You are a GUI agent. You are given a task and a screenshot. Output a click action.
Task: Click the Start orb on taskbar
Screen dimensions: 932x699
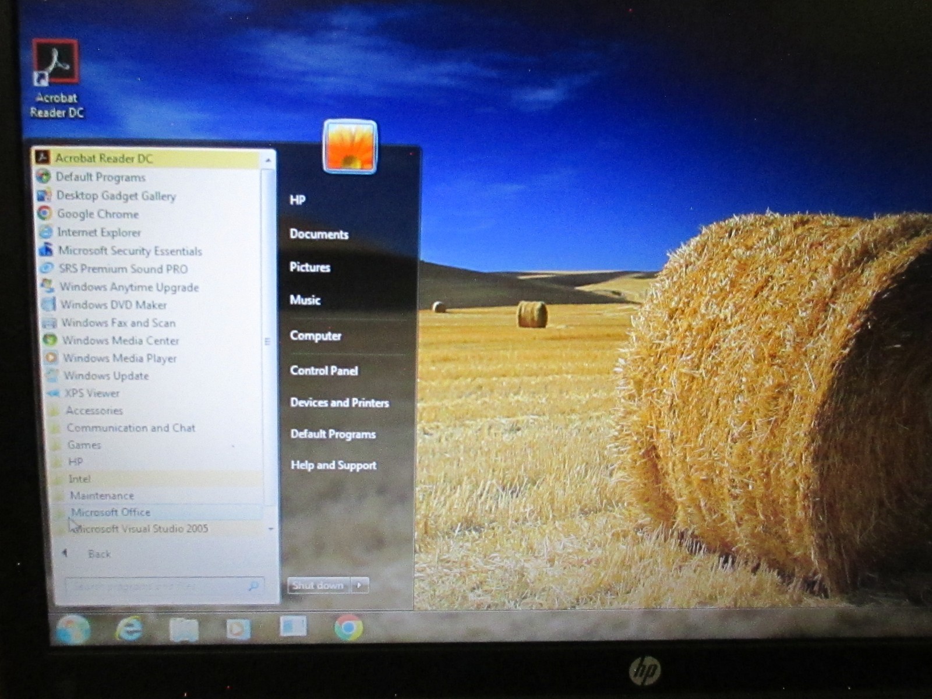click(73, 629)
